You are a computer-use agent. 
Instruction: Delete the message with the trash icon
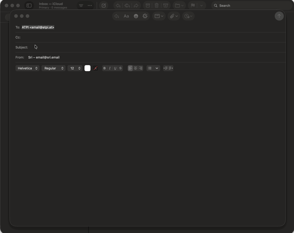pos(156,6)
